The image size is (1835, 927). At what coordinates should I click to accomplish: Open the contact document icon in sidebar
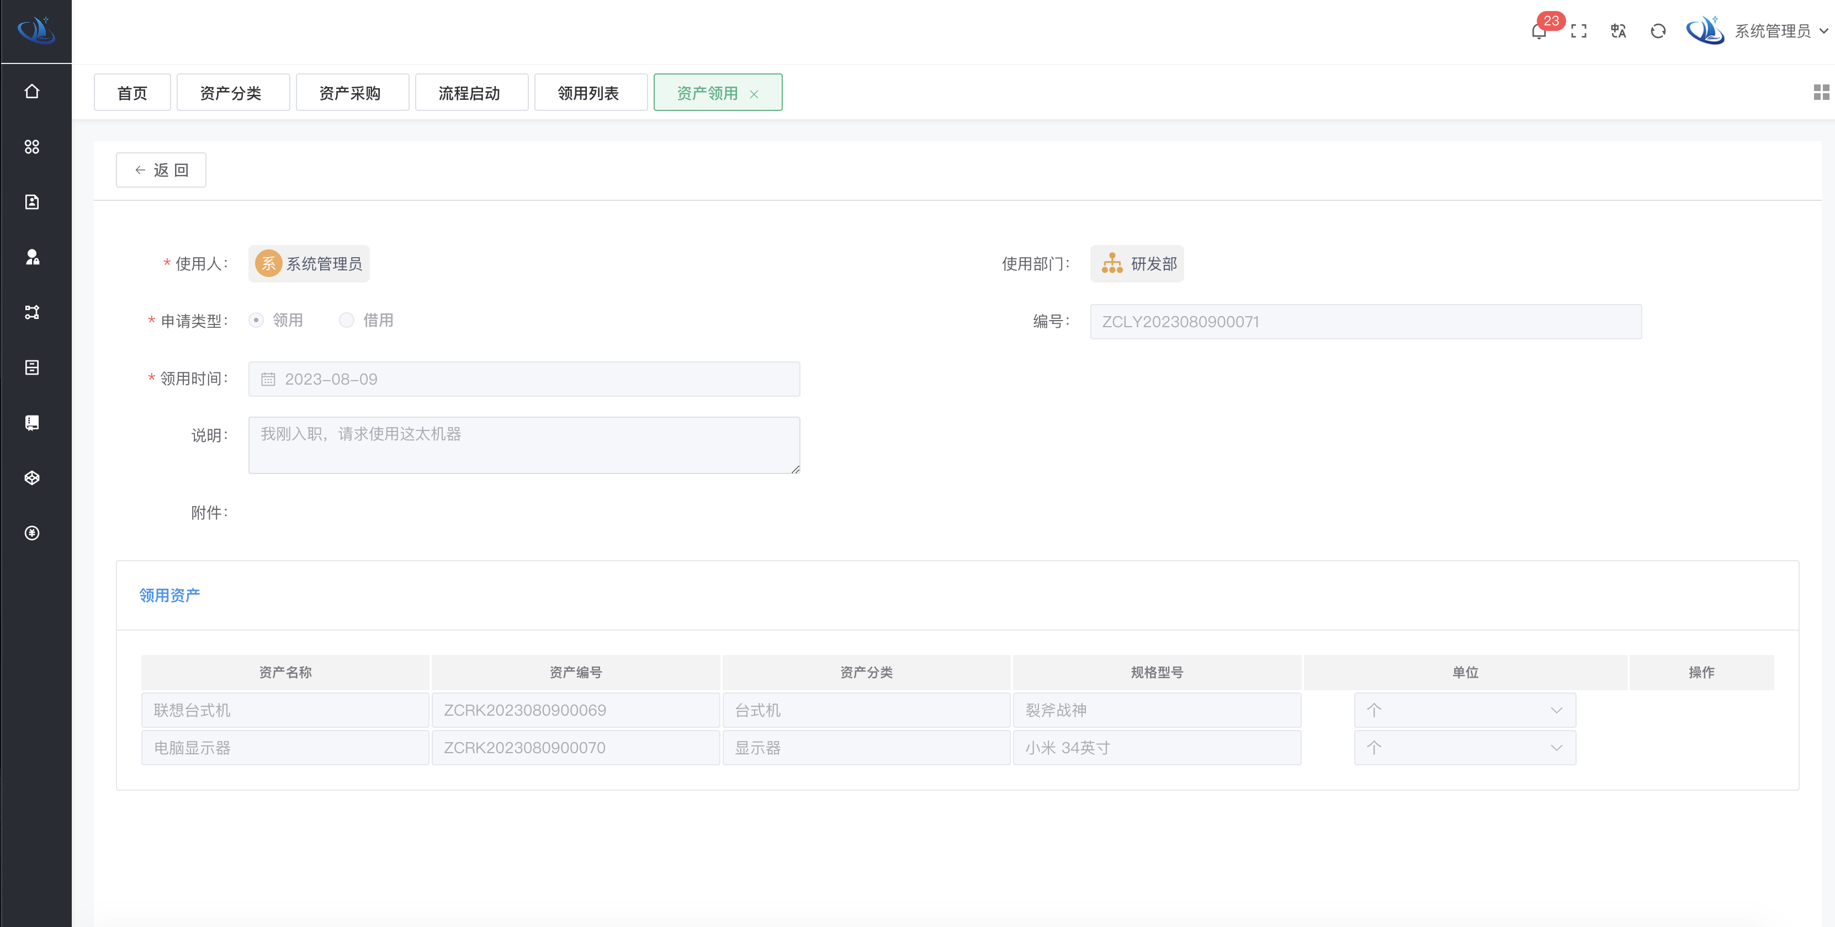coord(32,202)
